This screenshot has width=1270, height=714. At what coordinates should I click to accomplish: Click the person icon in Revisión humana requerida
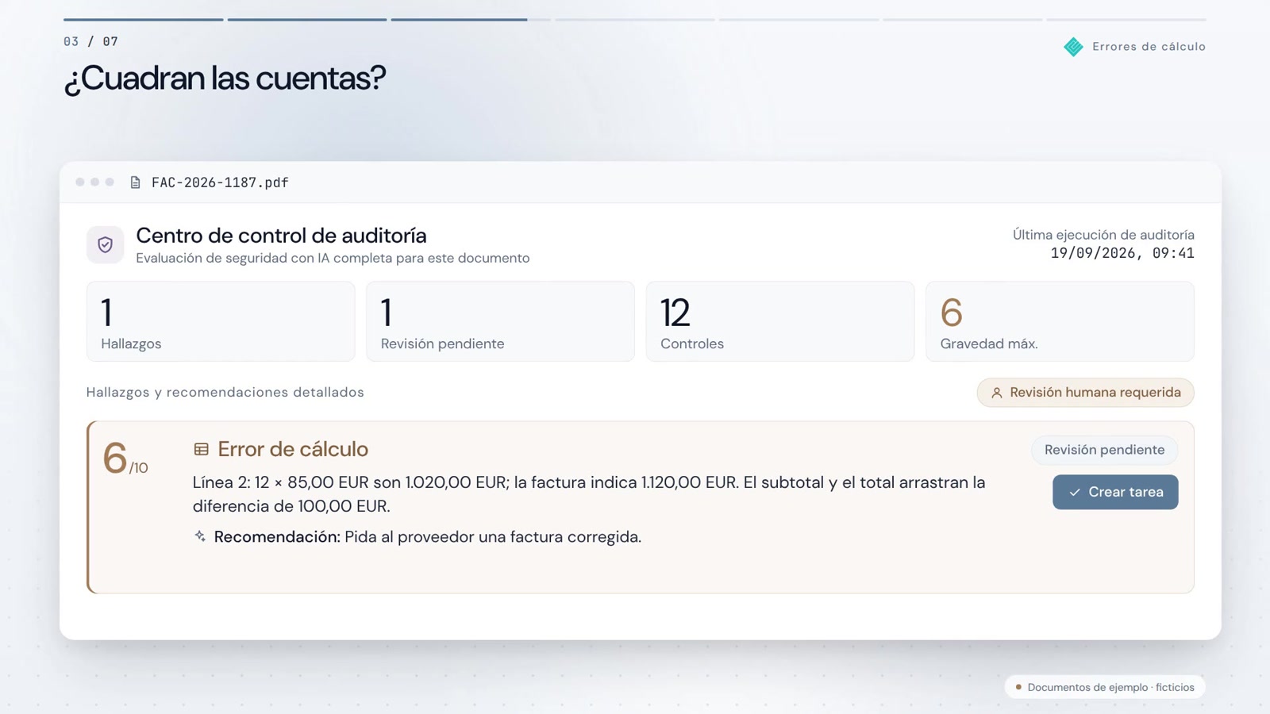pyautogui.click(x=997, y=393)
